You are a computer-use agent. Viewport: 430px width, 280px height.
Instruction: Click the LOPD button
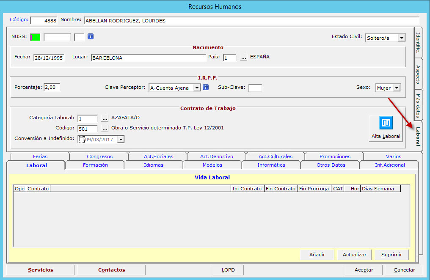tap(228, 270)
